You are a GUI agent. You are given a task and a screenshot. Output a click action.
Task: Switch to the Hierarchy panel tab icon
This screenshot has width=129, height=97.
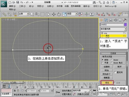[x=111, y=20]
